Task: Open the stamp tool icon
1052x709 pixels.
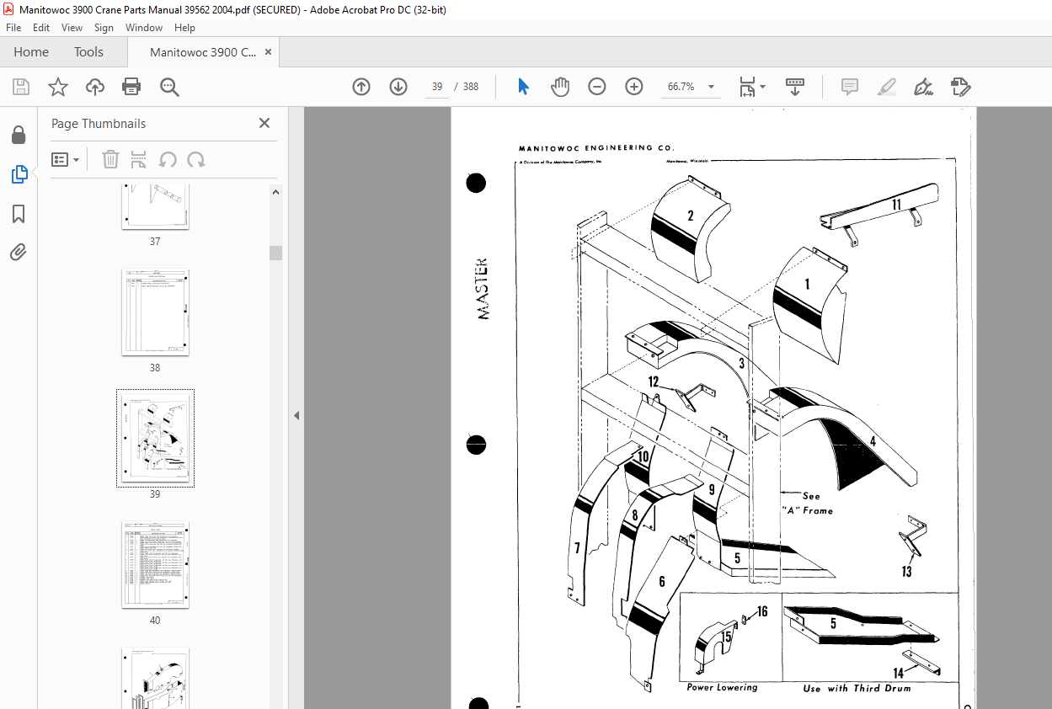Action: [961, 87]
